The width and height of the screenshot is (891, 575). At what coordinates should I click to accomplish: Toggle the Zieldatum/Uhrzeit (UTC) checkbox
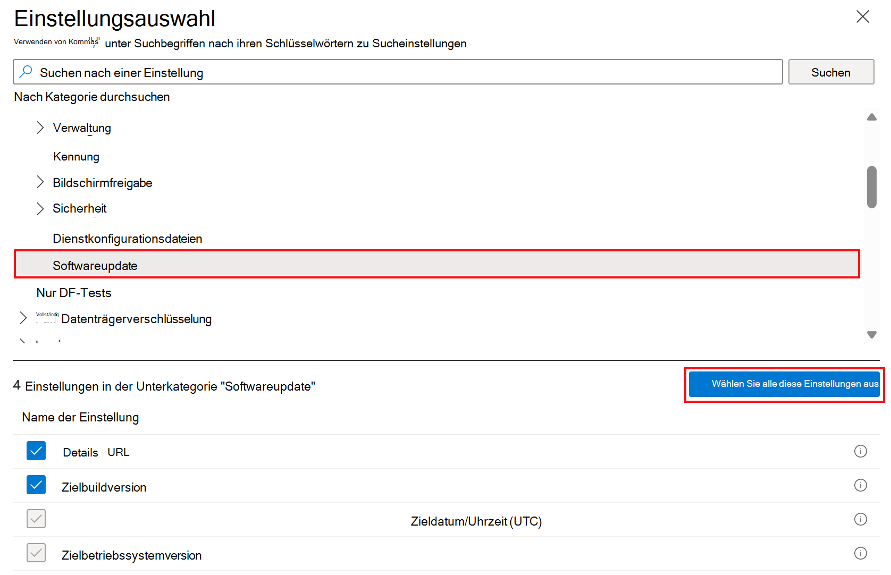click(x=36, y=519)
